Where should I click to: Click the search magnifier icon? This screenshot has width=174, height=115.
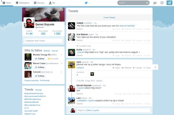click(x=147, y=3)
